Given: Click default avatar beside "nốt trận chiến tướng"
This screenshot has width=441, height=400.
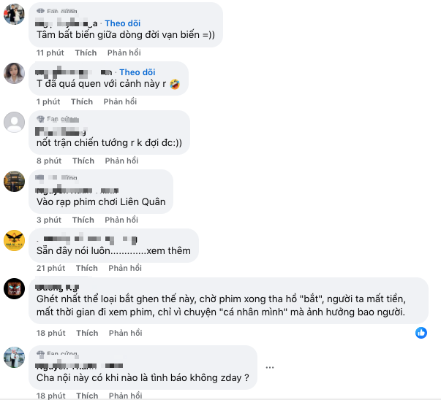Looking at the screenshot, I should click(x=15, y=122).
